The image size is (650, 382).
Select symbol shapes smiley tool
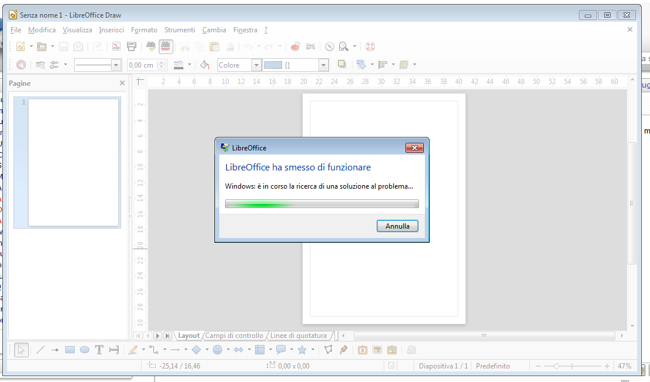point(217,350)
